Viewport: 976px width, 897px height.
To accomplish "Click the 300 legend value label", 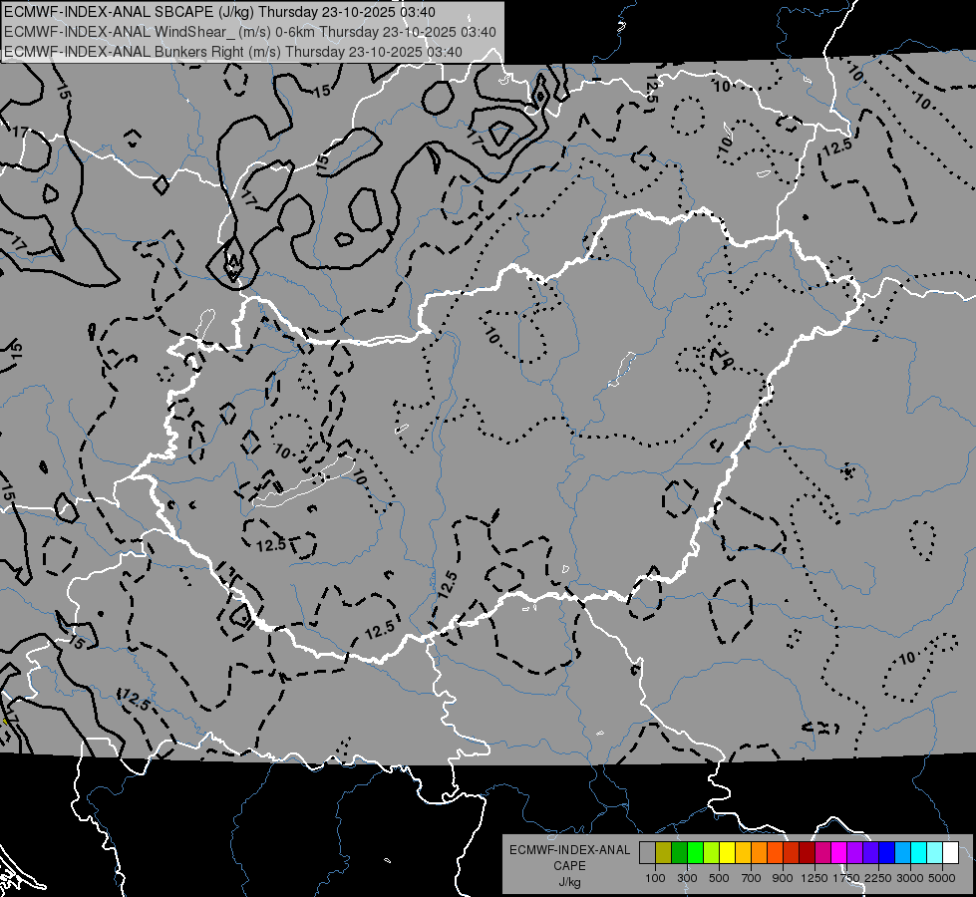I will (x=687, y=878).
